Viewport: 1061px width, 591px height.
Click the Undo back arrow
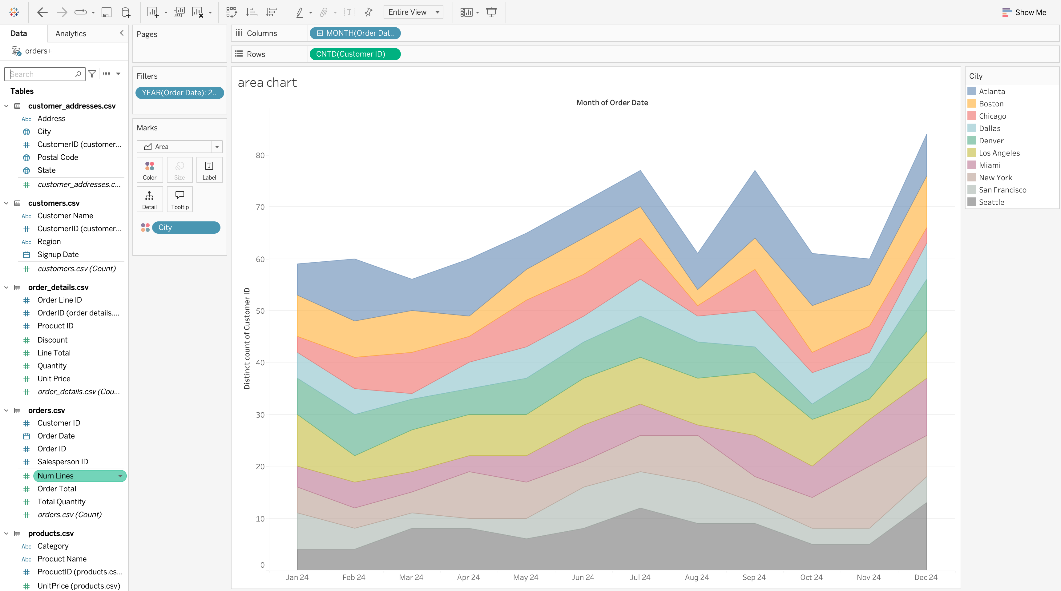coord(42,12)
